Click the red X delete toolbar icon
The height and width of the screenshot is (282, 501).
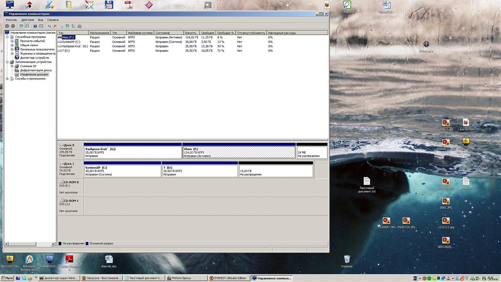click(55, 26)
